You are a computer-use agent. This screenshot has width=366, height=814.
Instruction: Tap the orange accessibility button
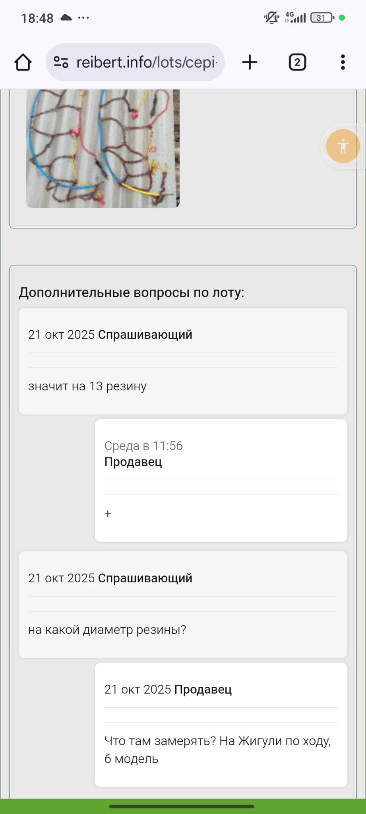pos(343,146)
